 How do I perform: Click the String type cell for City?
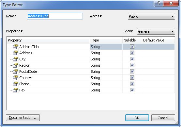(106, 59)
